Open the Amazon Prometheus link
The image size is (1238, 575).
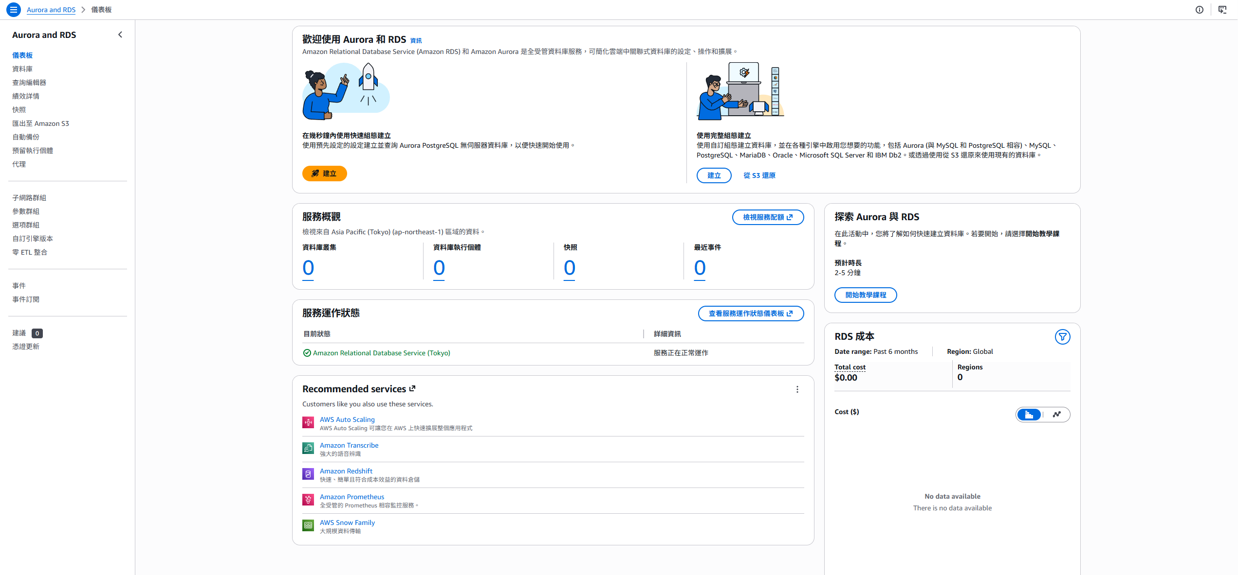(352, 497)
